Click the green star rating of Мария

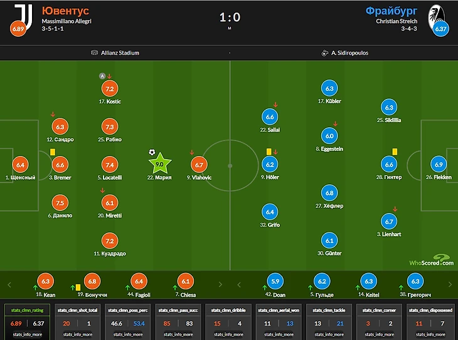point(159,164)
